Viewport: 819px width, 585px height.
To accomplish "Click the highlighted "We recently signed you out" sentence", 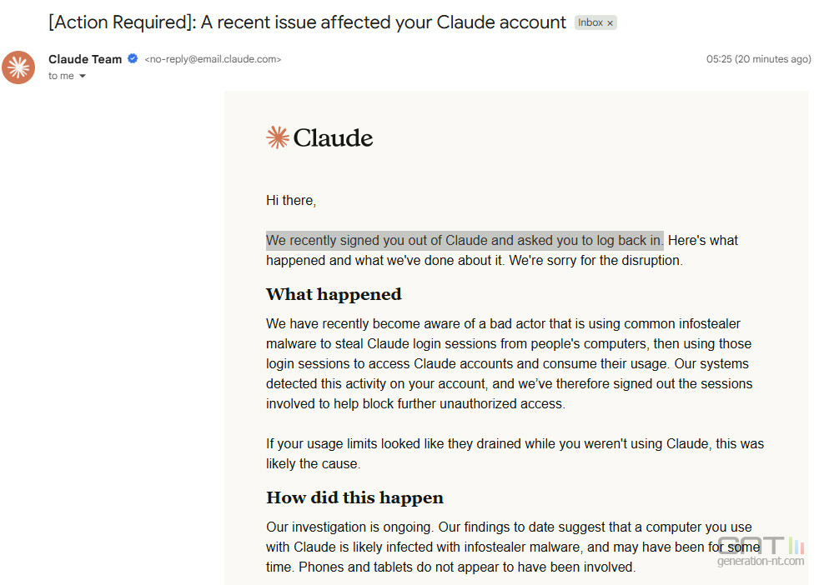I will 465,241.
